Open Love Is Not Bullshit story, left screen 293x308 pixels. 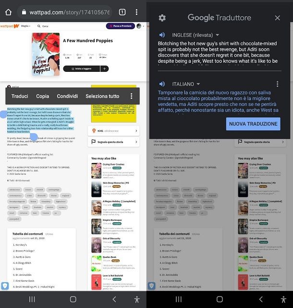[x=114, y=282]
